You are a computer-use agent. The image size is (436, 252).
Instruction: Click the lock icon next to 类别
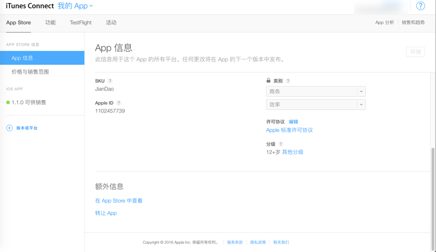point(268,81)
